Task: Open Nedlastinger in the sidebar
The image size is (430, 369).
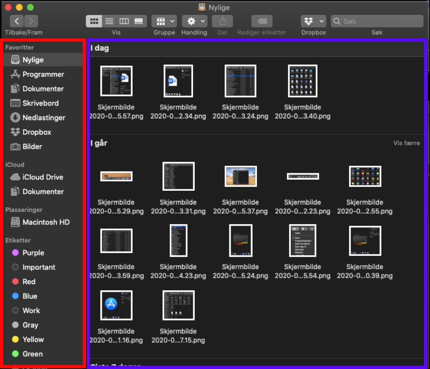Action: (44, 118)
